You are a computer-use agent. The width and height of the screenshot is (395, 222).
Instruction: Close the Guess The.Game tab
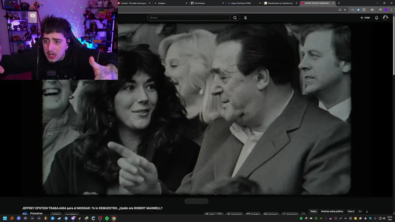(260, 3)
